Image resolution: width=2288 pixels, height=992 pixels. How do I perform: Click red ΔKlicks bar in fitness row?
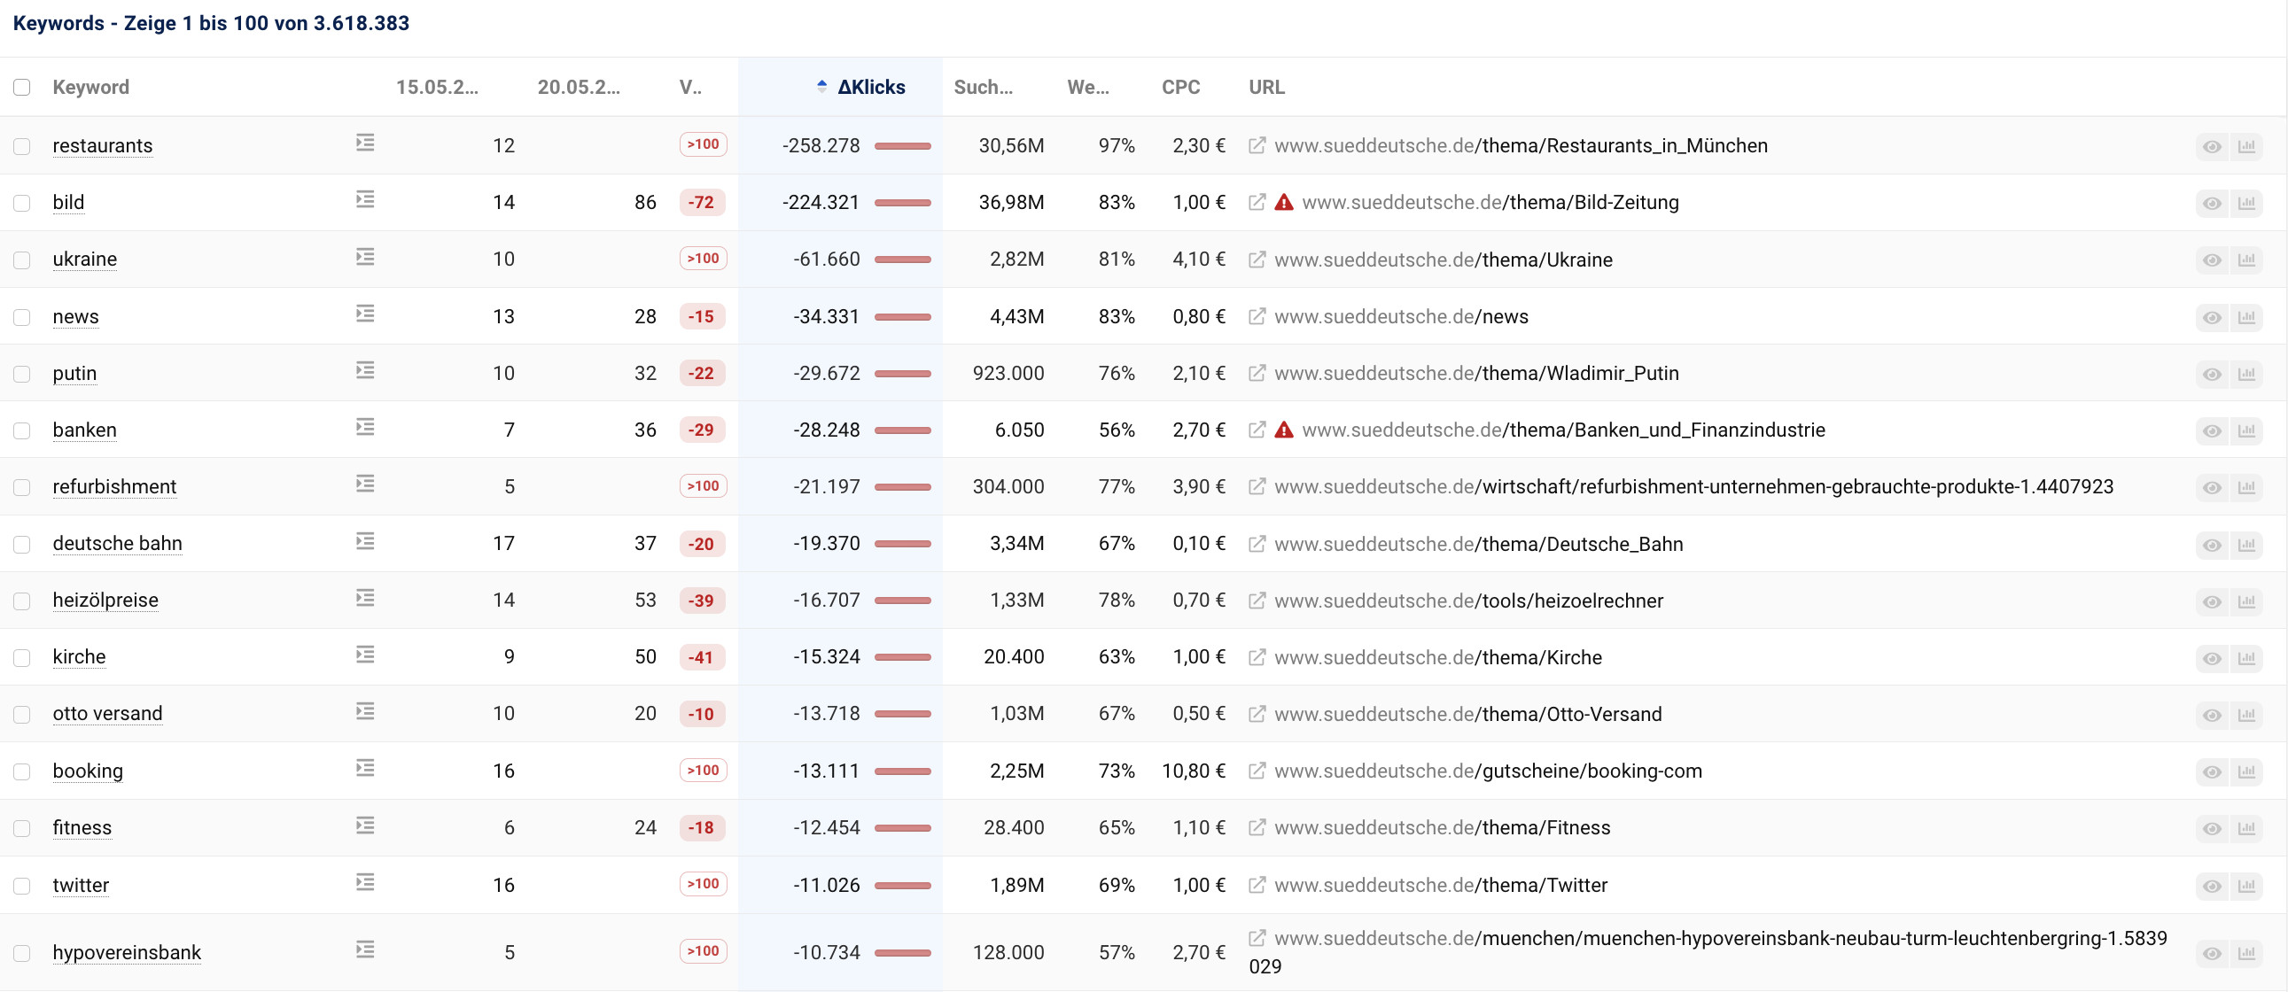click(902, 828)
